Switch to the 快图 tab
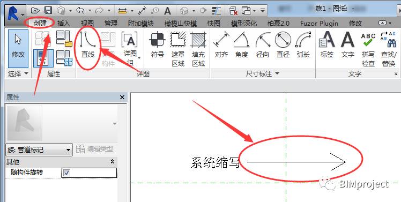 [x=214, y=24]
